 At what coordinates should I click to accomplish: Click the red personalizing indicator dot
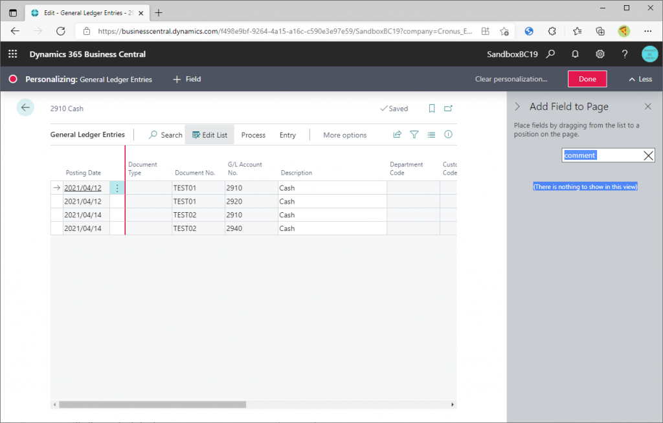[x=13, y=79]
